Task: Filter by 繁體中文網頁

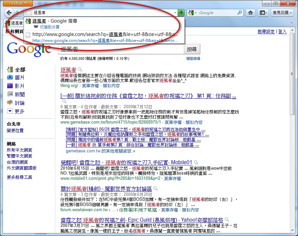Action: (x=19, y=156)
